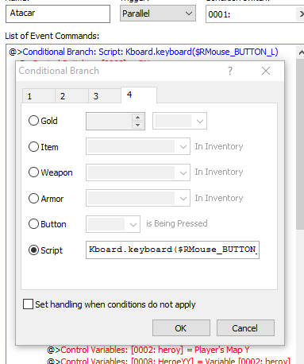This screenshot has width=304, height=364.
Task: Expand the Button is Being Pressed dropdown
Action: pyautogui.click(x=113, y=224)
